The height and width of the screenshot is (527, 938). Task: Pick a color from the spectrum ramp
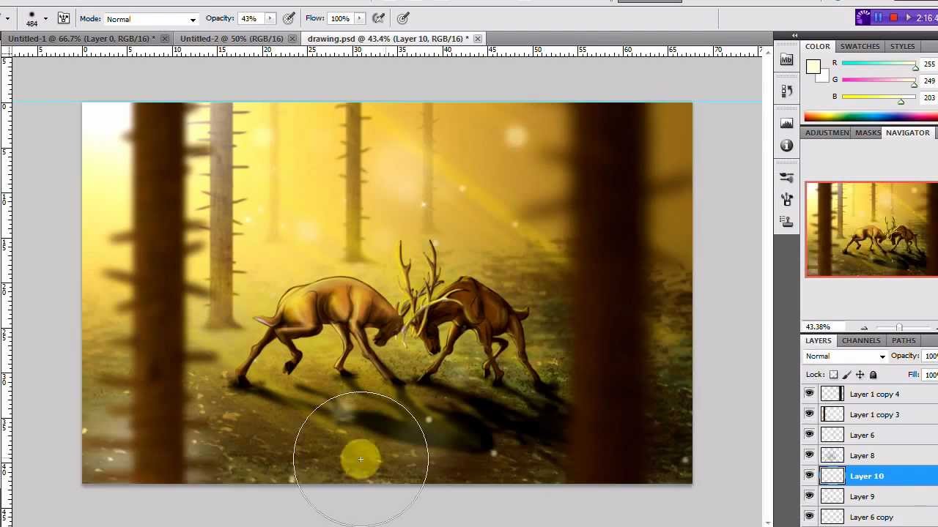coord(871,116)
